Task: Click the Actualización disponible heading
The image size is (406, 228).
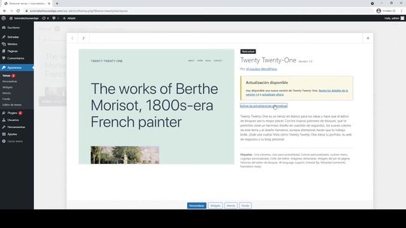Action: click(266, 82)
